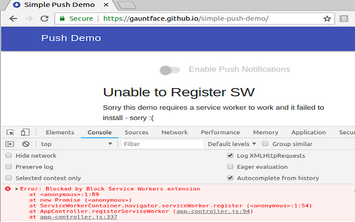Image resolution: width=355 pixels, height=222 pixels.
Task: Select the Console tab
Action: 100,132
